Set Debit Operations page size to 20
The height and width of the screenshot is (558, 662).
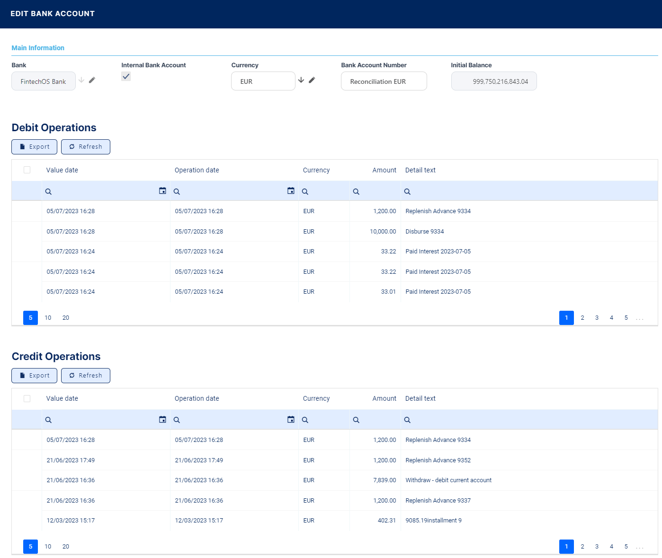[66, 318]
